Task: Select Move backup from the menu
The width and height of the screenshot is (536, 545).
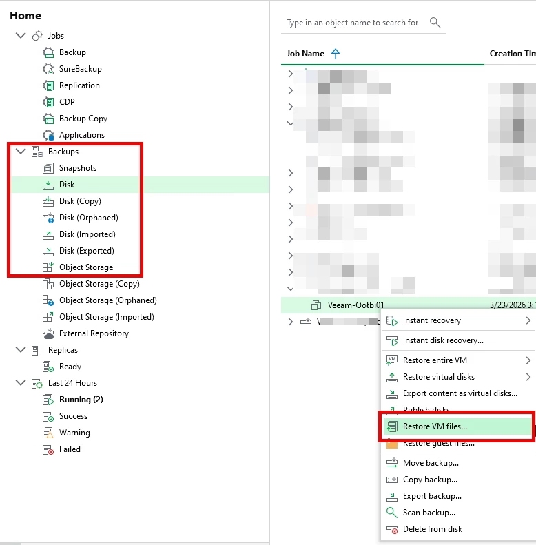Action: pyautogui.click(x=458, y=463)
